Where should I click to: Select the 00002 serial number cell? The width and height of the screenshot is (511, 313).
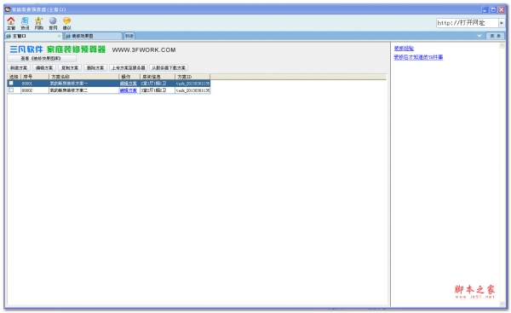click(35, 90)
